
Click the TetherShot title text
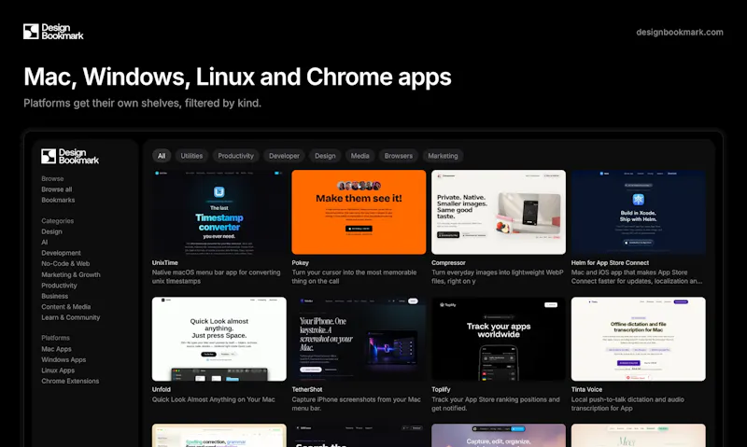point(307,389)
